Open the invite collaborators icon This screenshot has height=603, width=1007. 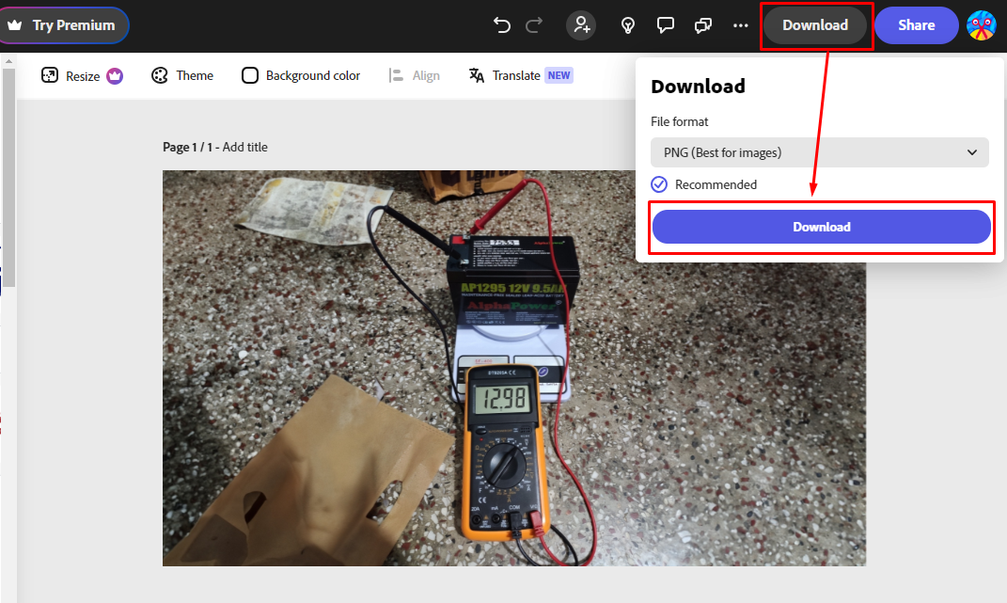click(x=581, y=25)
